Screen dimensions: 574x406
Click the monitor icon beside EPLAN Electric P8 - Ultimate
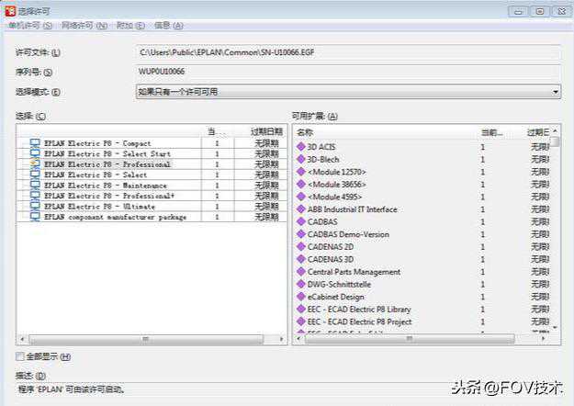(x=35, y=207)
